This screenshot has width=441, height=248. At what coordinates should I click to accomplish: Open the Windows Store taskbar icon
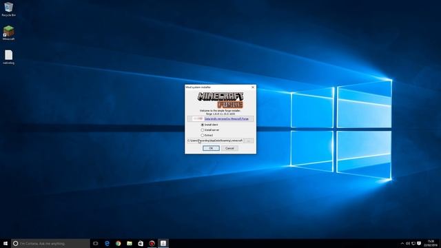click(141, 243)
